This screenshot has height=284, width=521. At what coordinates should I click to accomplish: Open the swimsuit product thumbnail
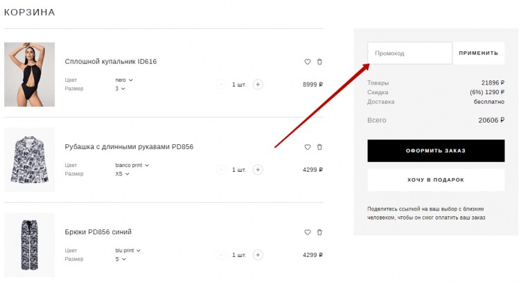click(x=29, y=74)
